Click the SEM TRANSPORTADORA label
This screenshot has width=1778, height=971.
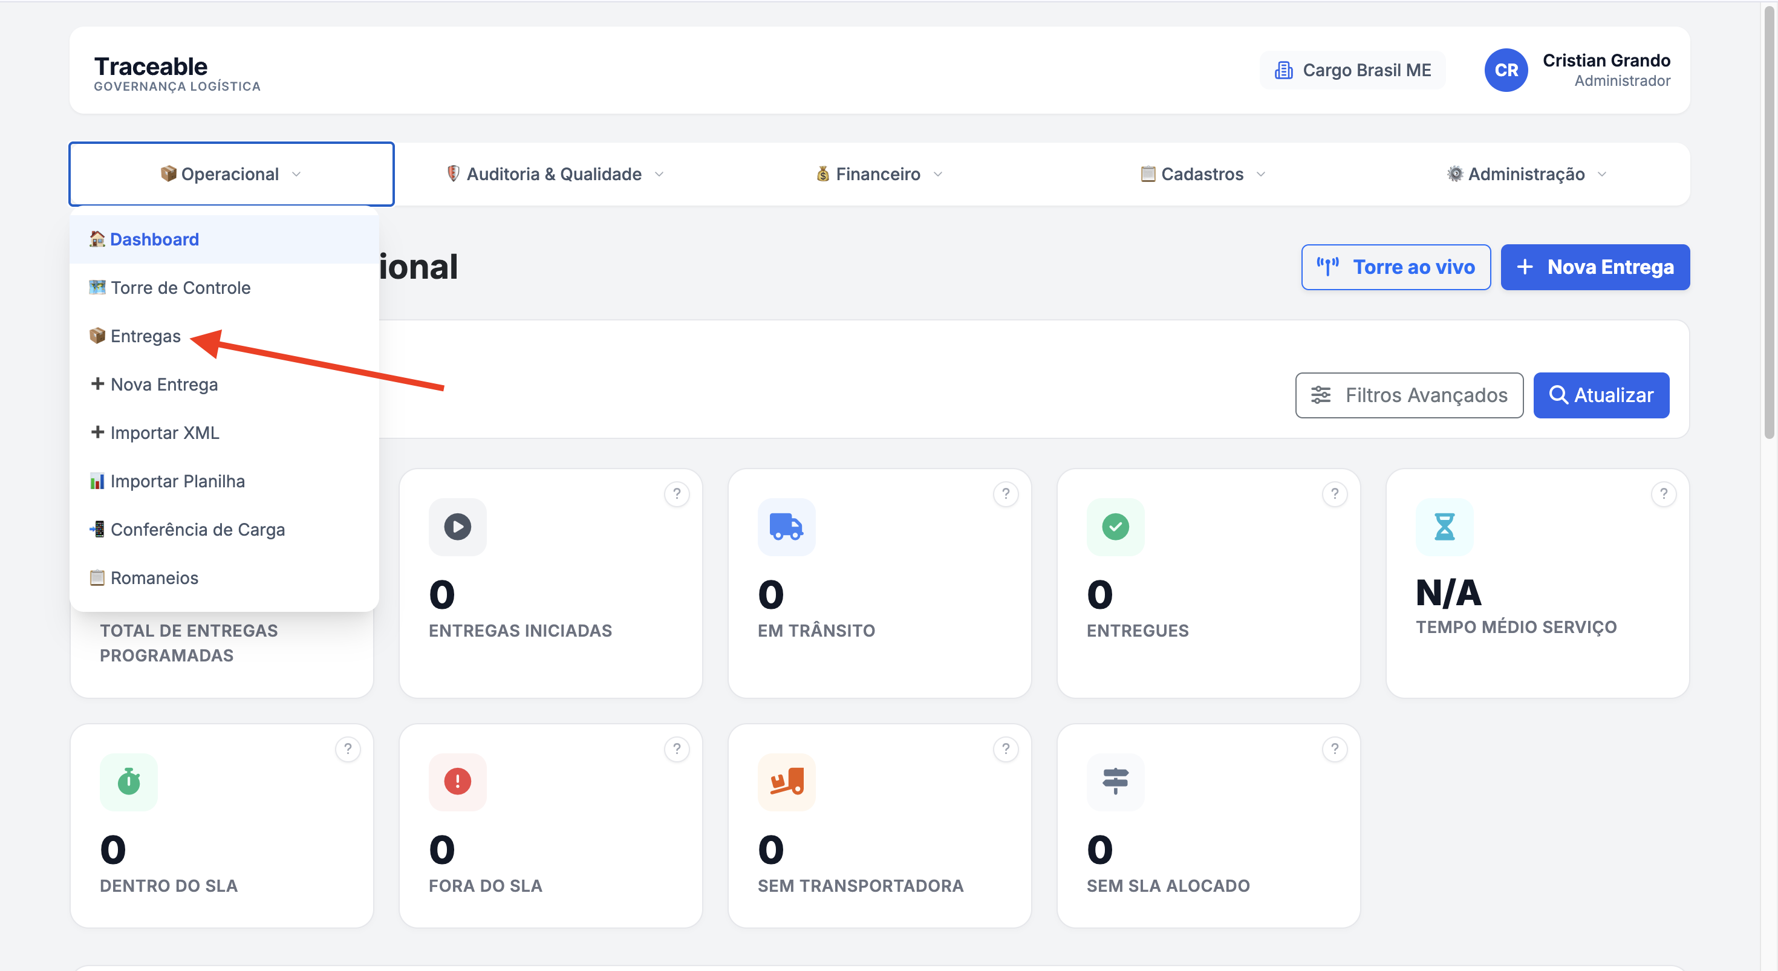point(861,886)
